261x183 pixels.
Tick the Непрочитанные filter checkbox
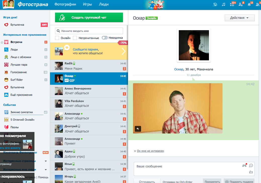coord(75,38)
